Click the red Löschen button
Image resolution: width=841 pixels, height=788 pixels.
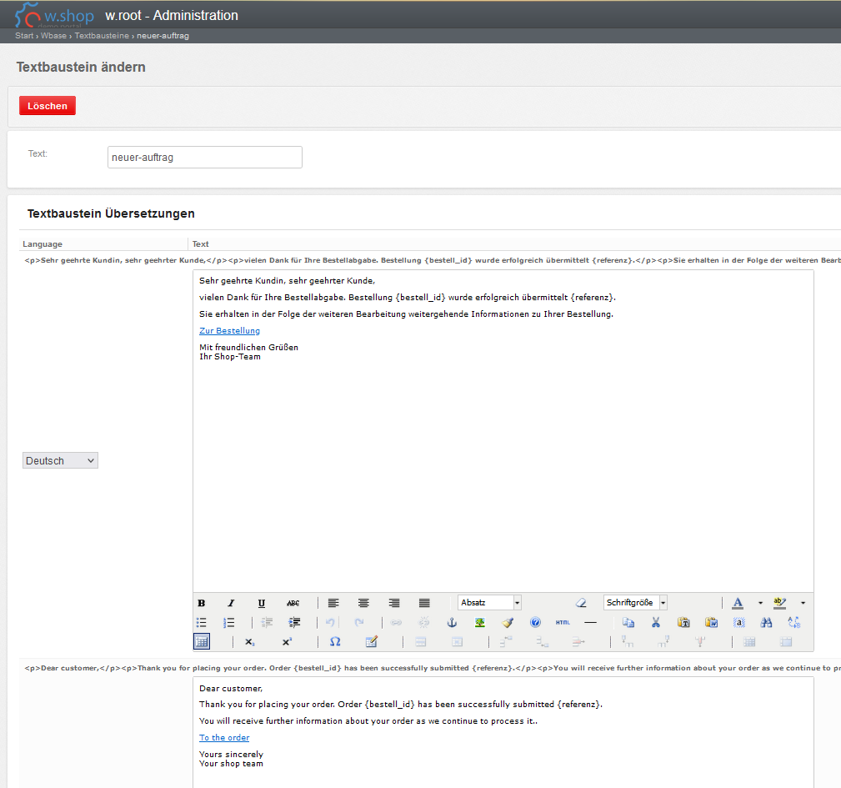click(48, 106)
